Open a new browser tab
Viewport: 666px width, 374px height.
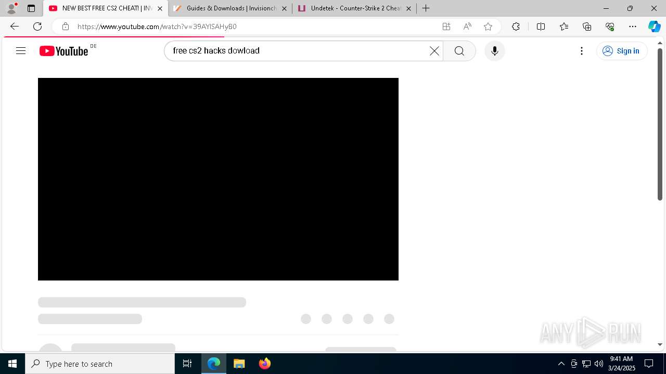click(x=426, y=8)
